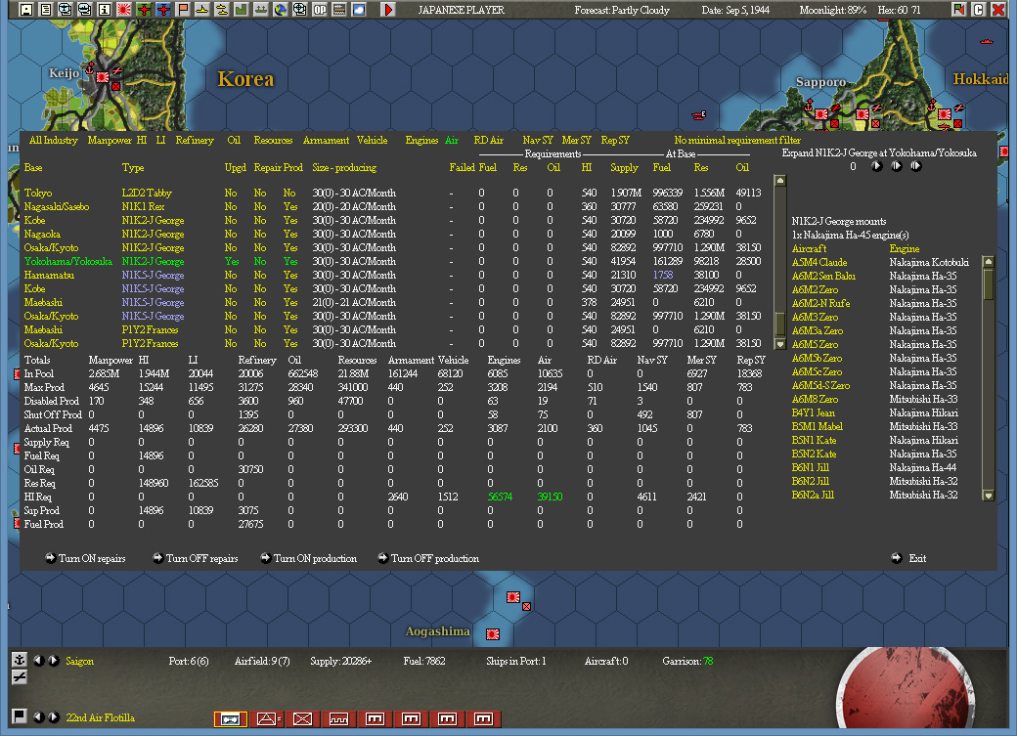Open the info 'i' toolbar icon
This screenshot has width=1017, height=736.
point(105,10)
